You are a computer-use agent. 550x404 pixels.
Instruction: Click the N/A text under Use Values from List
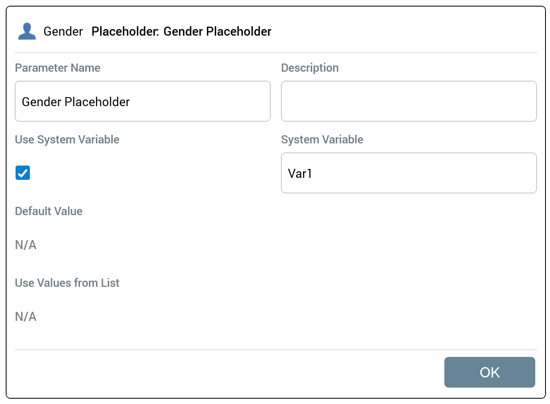click(26, 317)
